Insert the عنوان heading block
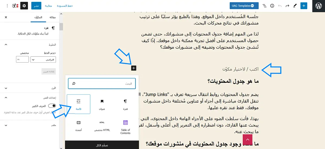Image resolution: width=325 pixels, height=149 pixels. (x=102, y=104)
